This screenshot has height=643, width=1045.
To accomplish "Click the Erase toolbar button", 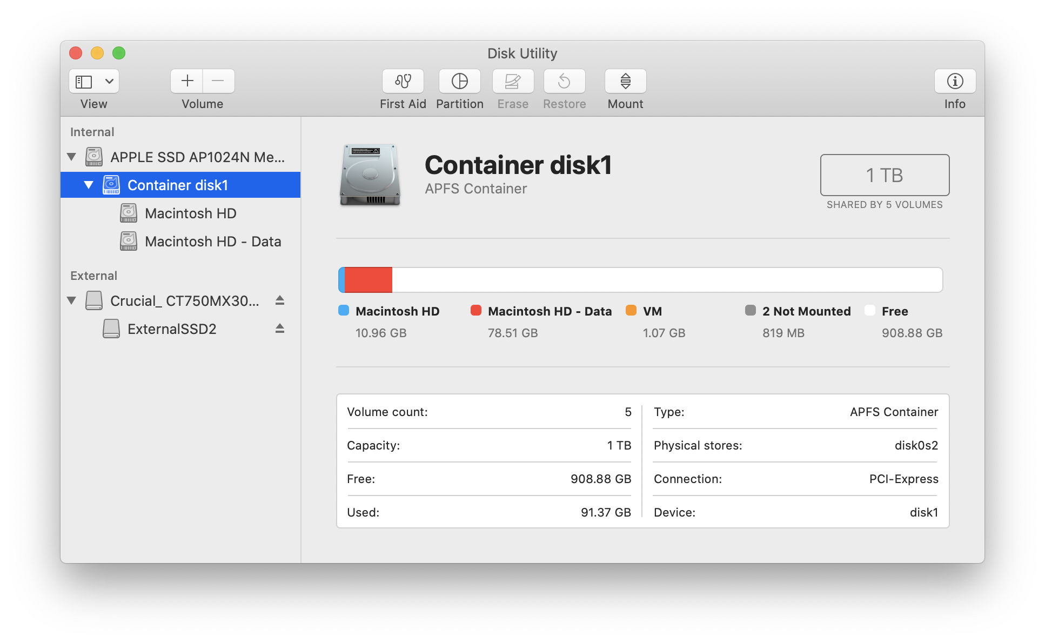I will [x=513, y=81].
